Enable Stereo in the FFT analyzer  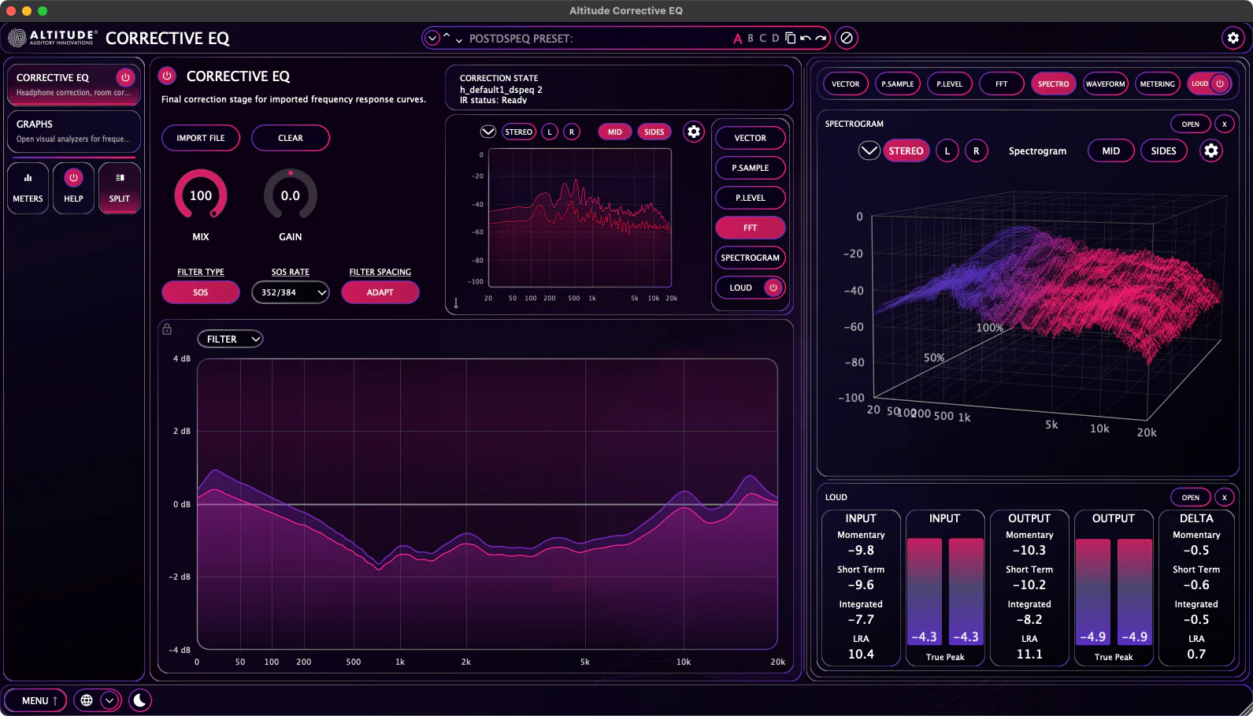tap(518, 132)
